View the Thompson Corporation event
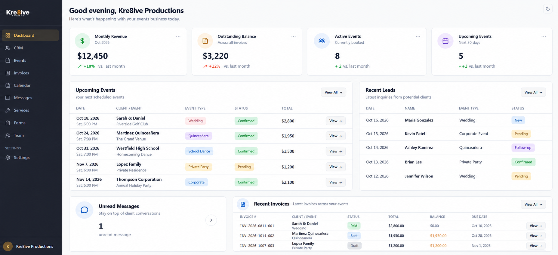The image size is (558, 255). [335, 182]
